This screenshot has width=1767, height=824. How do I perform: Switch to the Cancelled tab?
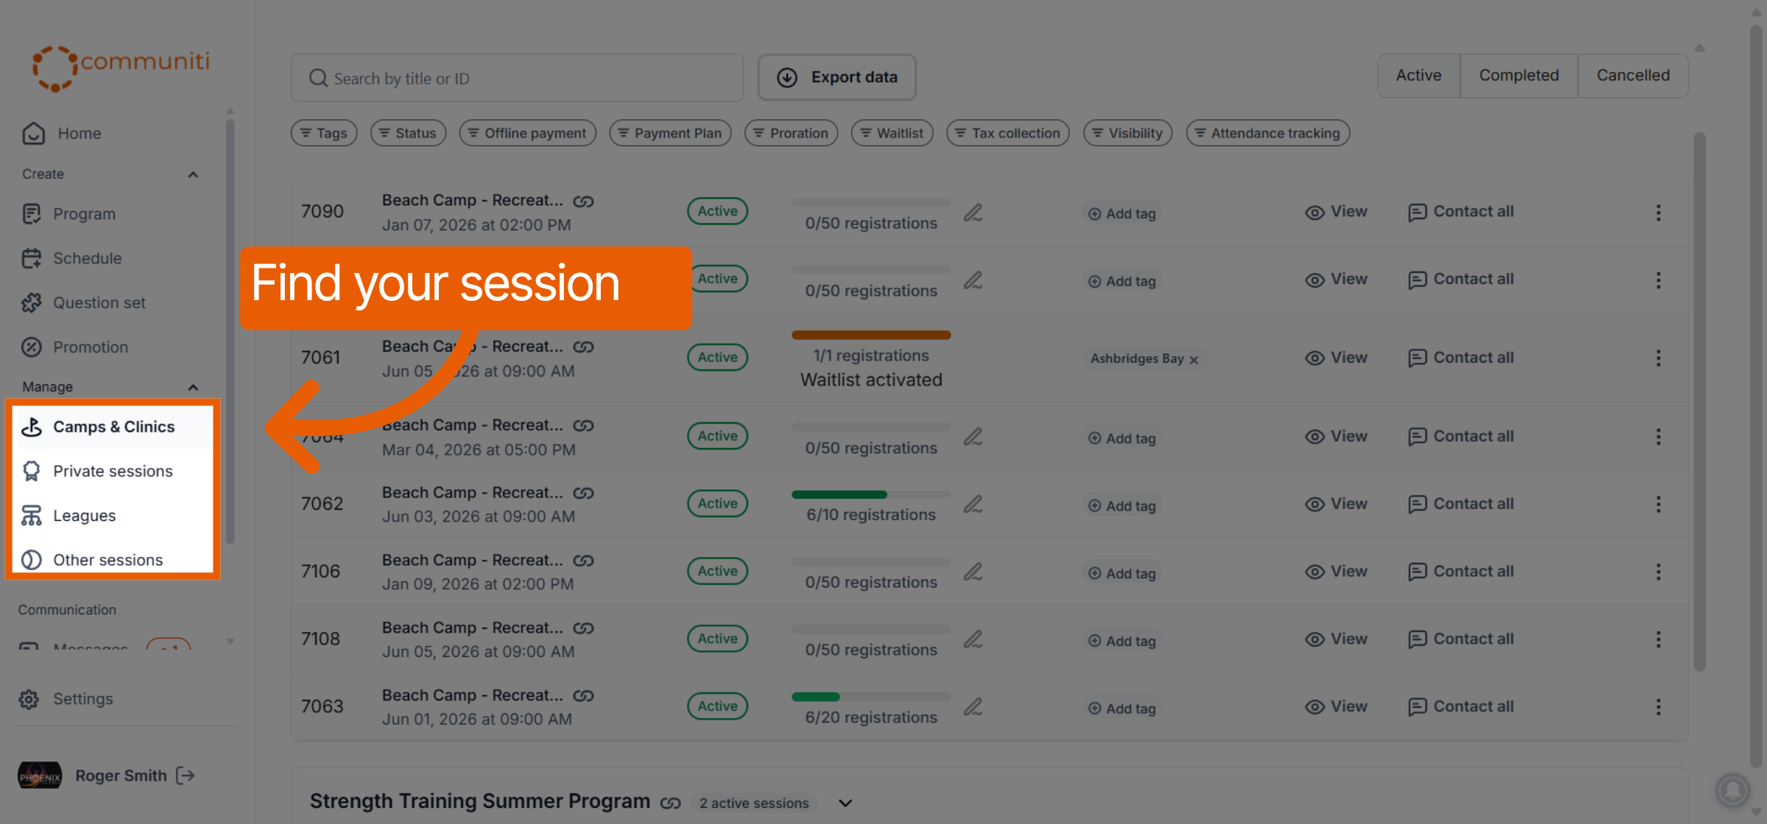(1633, 75)
